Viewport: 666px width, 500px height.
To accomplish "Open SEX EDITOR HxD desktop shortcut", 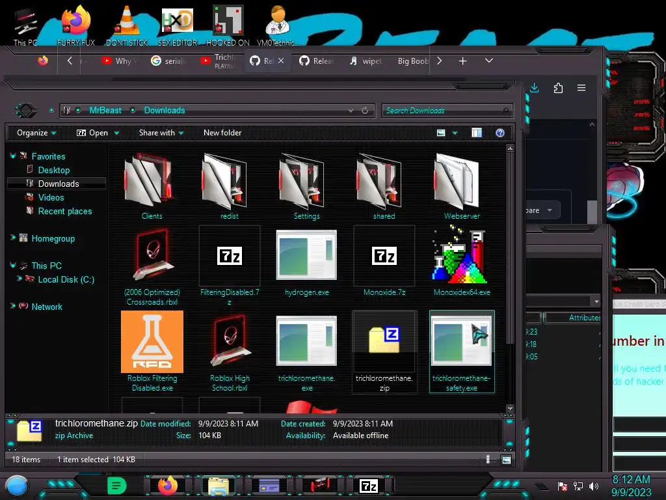I will (178, 25).
